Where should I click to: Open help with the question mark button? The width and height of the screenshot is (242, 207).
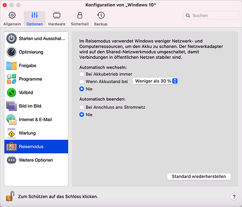(234, 196)
